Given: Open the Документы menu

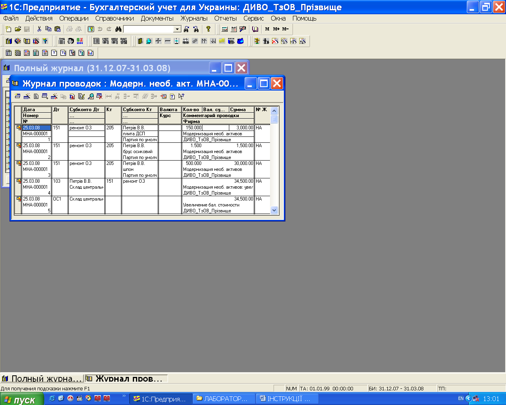Looking at the screenshot, I should click(157, 18).
